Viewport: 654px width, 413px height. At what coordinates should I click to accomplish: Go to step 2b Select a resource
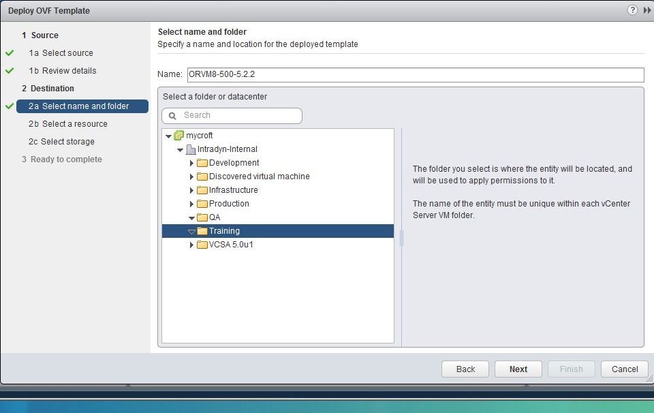coord(68,124)
